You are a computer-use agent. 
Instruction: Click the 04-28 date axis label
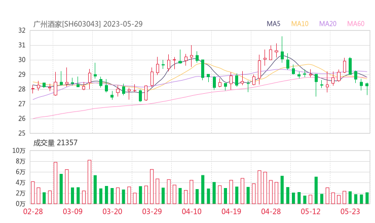click(271, 211)
